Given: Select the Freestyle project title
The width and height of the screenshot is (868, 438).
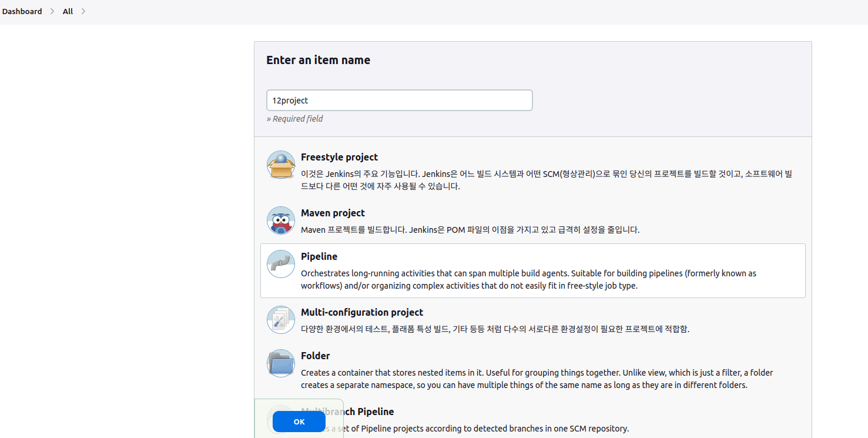Looking at the screenshot, I should click(339, 157).
